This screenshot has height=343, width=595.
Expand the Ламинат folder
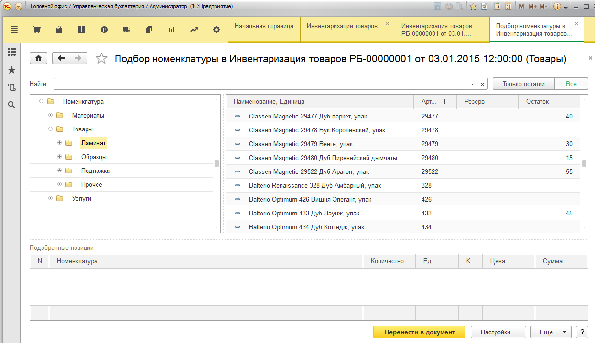pos(60,143)
